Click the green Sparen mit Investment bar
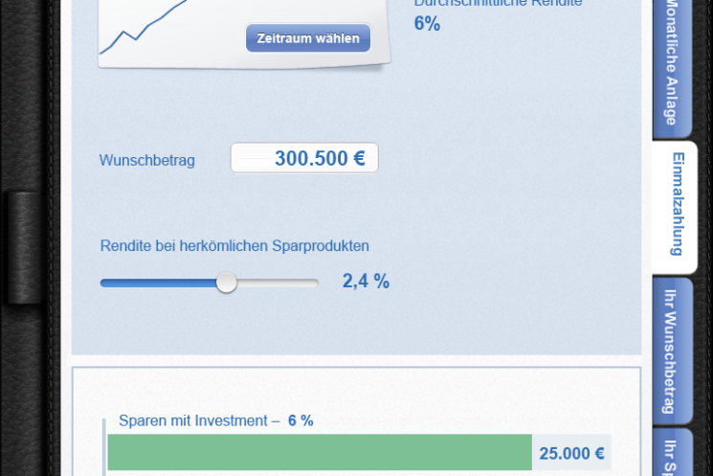 point(320,452)
